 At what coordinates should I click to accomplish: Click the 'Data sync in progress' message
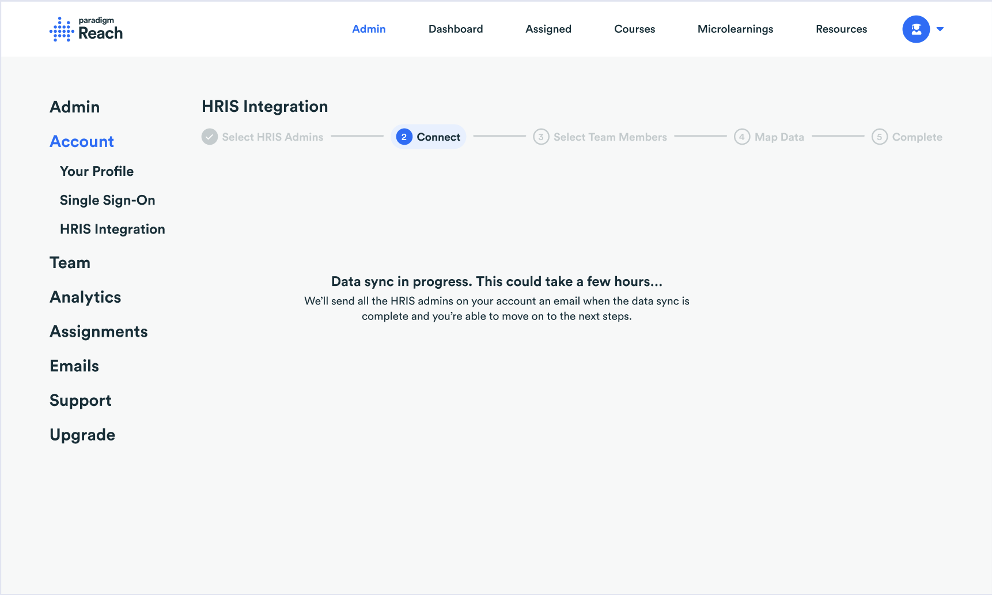(x=497, y=281)
